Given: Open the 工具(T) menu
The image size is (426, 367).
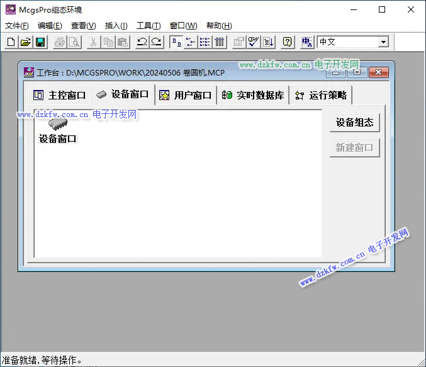Looking at the screenshot, I should [x=149, y=26].
